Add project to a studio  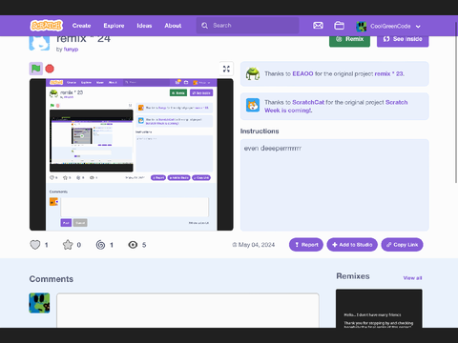352,245
